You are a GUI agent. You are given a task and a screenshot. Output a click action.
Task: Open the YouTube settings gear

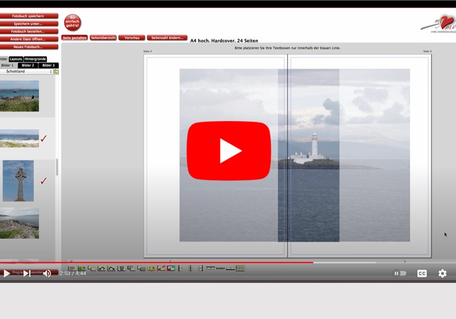pos(442,274)
